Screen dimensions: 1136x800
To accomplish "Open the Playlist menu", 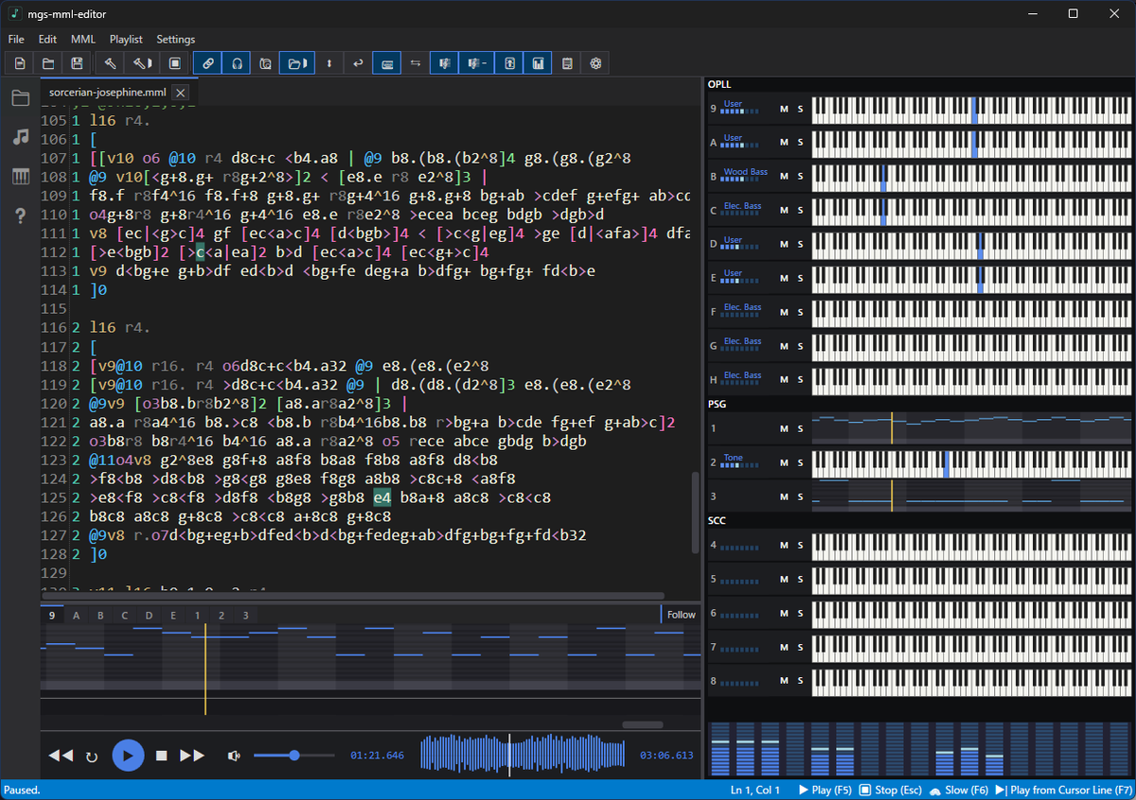I will [126, 40].
